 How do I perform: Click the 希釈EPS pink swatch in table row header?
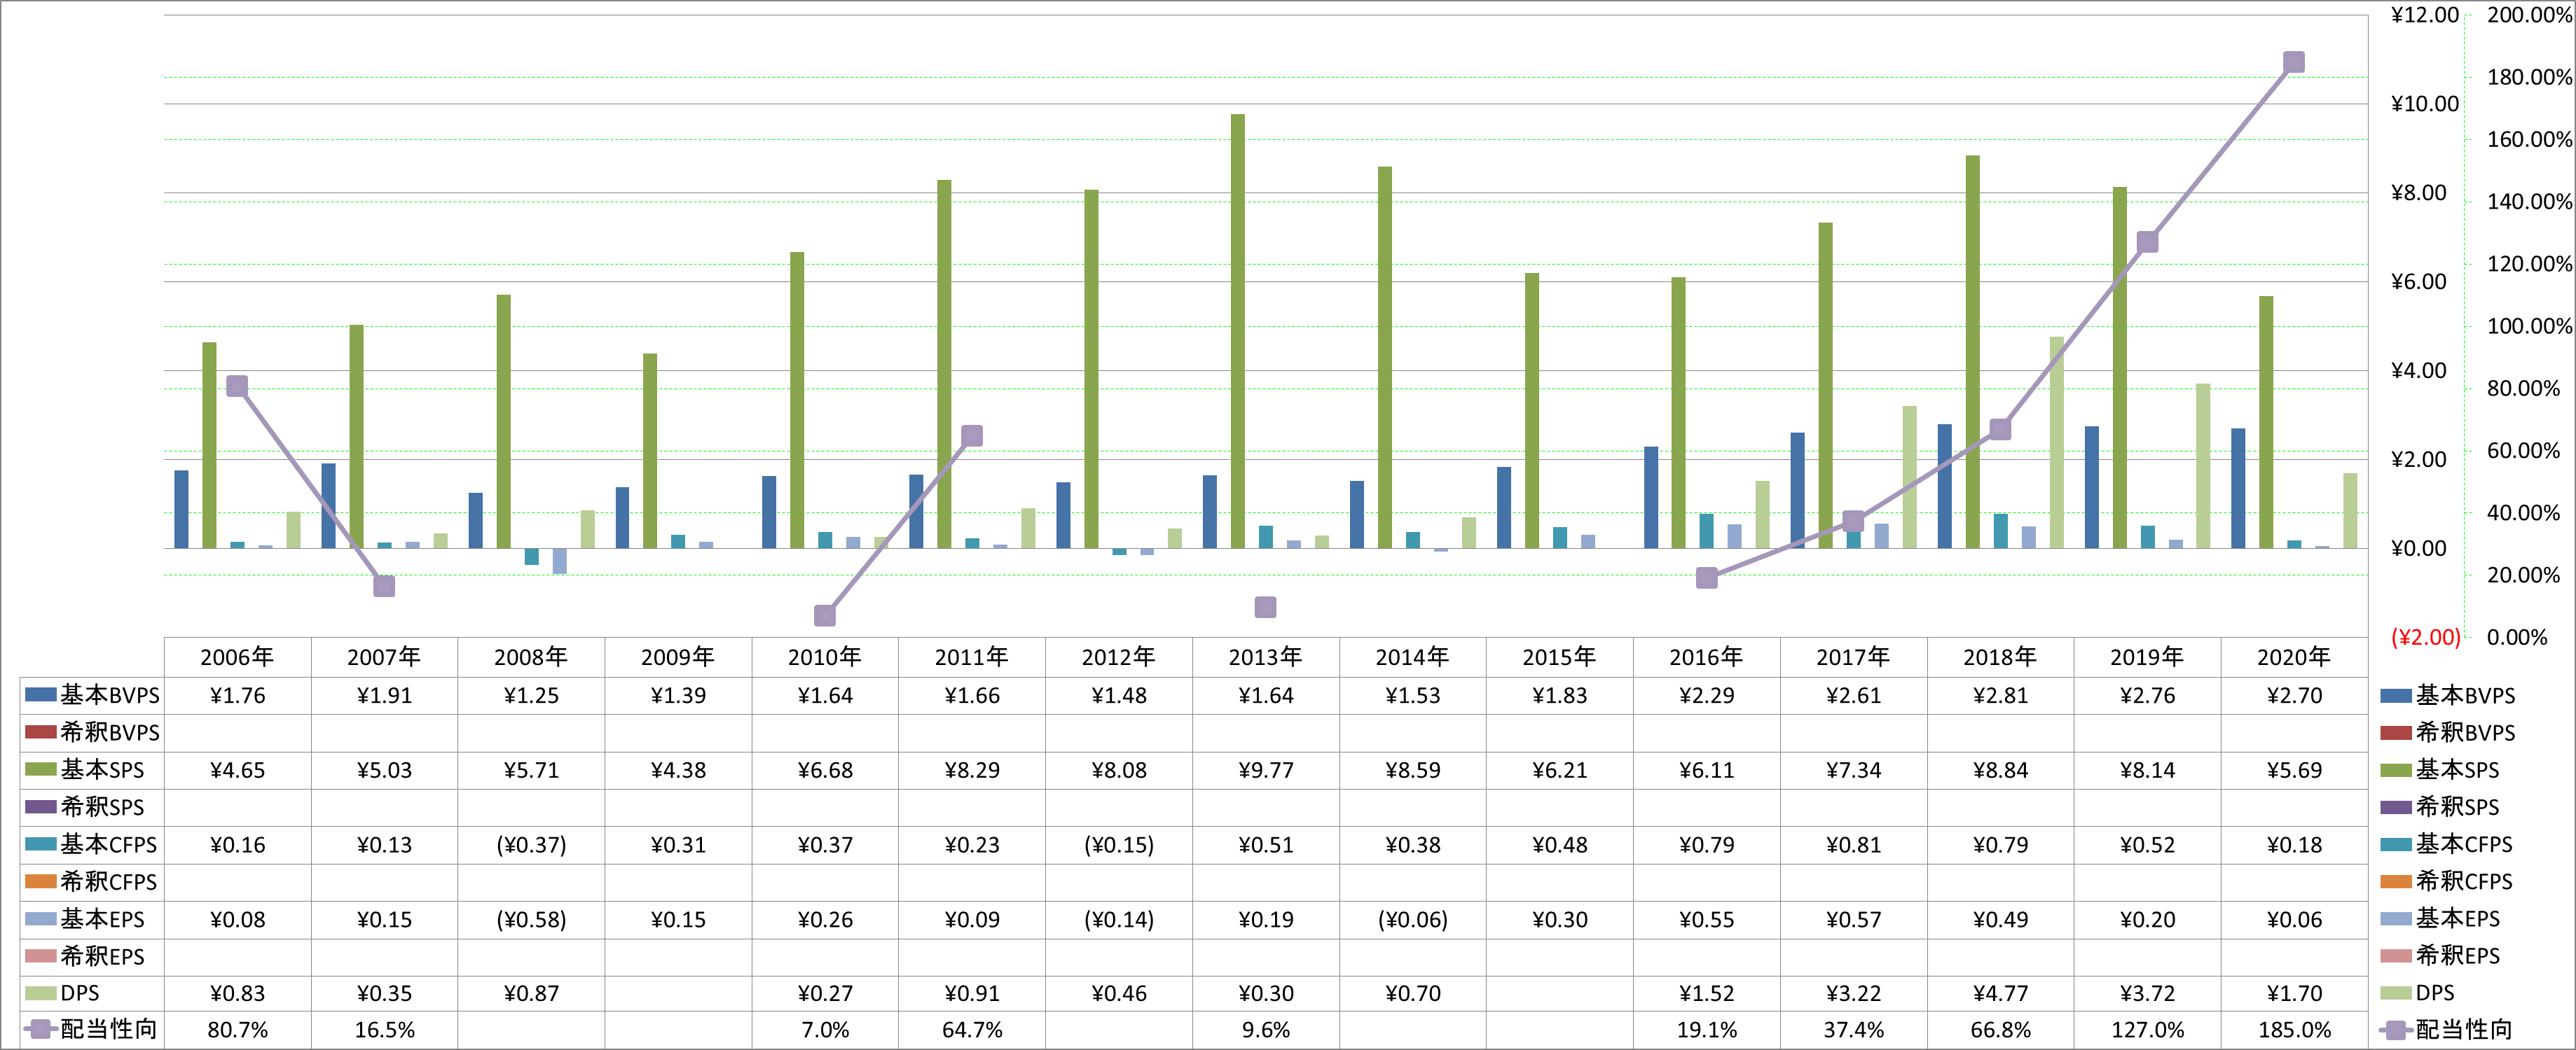pos(40,956)
